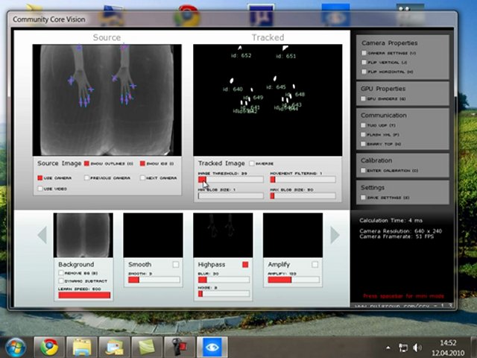Click the Community Core Vision eye taskbar icon
The height and width of the screenshot is (358, 477).
(x=212, y=347)
